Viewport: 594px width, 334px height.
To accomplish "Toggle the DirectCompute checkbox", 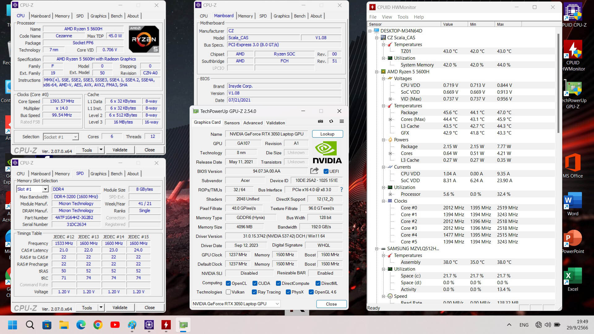I will coord(278,283).
